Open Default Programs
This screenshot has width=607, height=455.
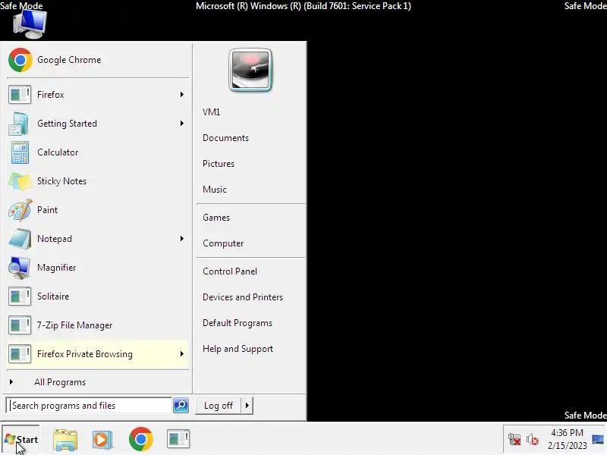point(237,323)
